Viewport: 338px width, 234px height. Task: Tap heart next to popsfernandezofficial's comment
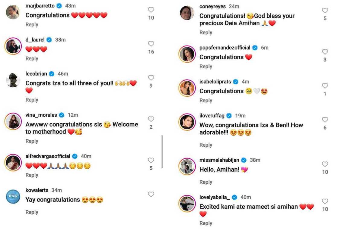click(x=325, y=52)
